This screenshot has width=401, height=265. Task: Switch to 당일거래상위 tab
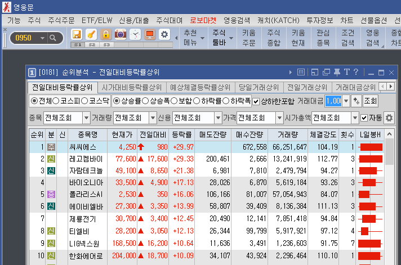click(259, 88)
